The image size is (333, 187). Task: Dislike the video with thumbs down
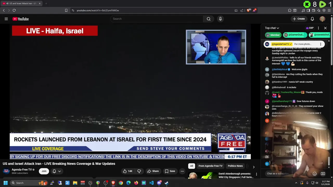click(x=139, y=171)
